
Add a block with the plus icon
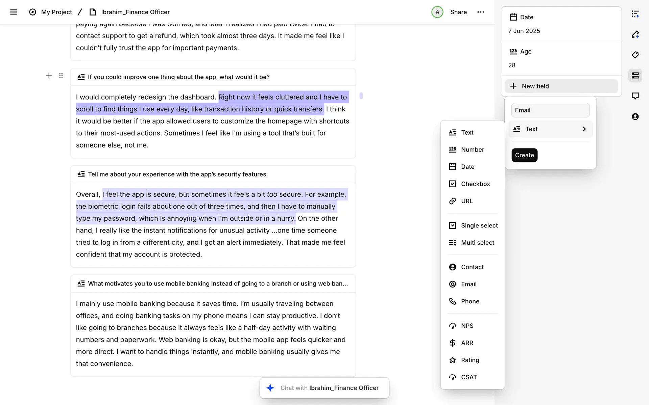49,76
